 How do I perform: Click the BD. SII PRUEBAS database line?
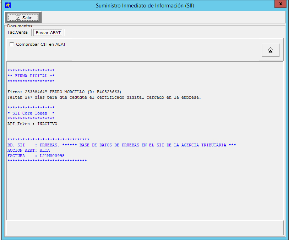coord(121,145)
